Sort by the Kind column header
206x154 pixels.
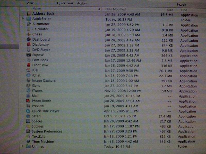click(x=184, y=10)
